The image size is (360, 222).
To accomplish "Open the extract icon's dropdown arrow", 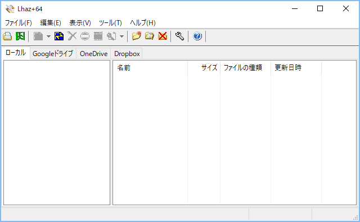I will click(x=48, y=36).
